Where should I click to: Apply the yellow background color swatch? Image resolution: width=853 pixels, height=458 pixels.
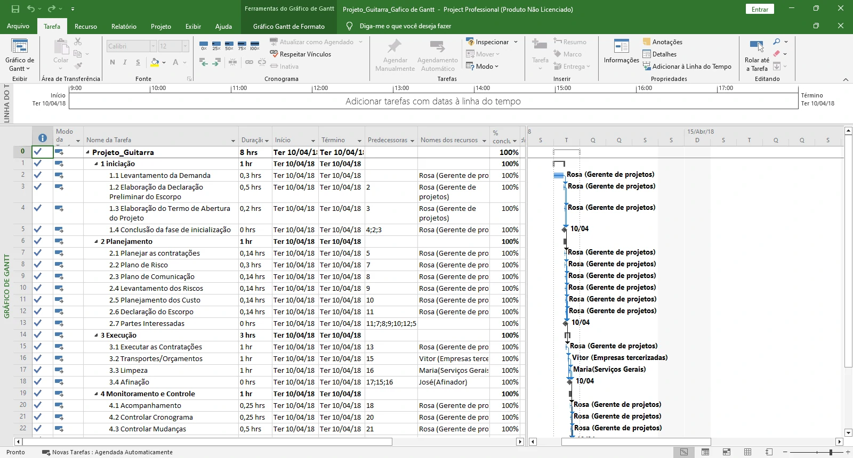click(x=155, y=62)
